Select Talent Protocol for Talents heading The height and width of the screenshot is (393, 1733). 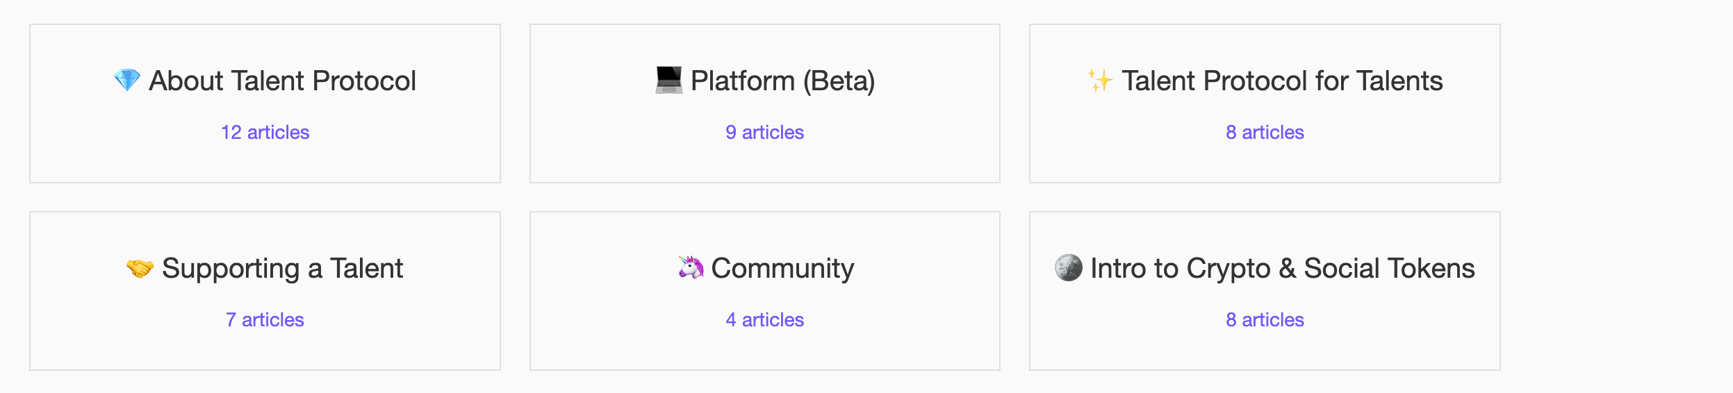click(x=1282, y=81)
